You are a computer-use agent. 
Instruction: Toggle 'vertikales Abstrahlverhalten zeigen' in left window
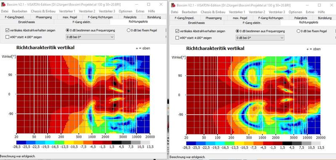(x=8, y=30)
